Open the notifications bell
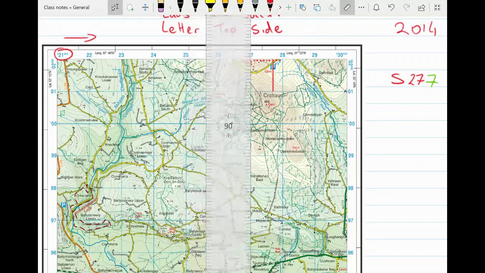This screenshot has height=273, width=485. (376, 7)
